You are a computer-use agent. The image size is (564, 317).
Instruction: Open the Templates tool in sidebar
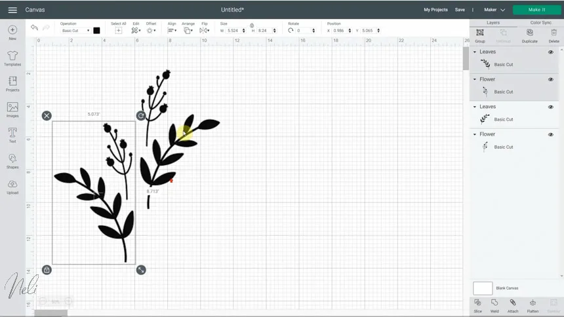pyautogui.click(x=12, y=58)
